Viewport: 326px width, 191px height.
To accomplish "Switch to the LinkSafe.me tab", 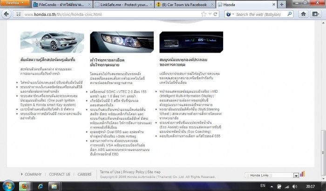I will point(124,5).
